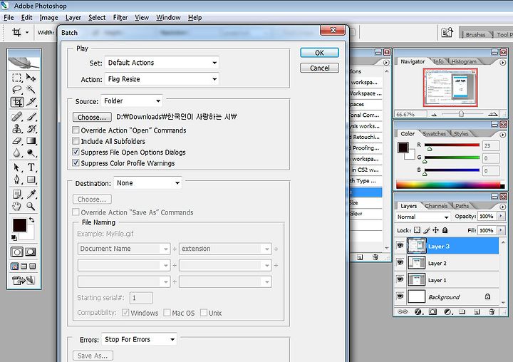Hide Layer 3 using eye icon
The height and width of the screenshot is (362, 513).
click(400, 245)
